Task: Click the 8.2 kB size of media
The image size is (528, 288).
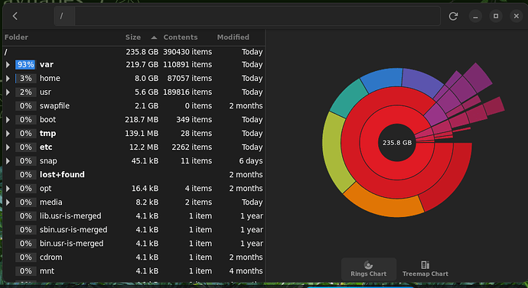Action: click(x=147, y=202)
